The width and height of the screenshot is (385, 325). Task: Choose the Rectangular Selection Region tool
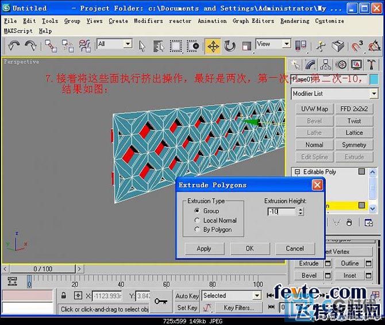point(176,46)
